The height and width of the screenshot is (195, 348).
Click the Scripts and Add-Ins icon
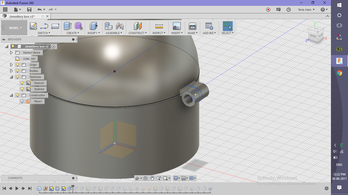209,26
